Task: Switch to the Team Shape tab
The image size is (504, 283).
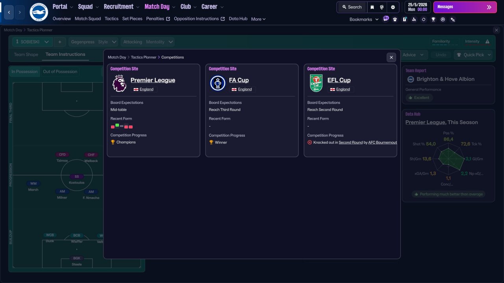Action: coord(26,55)
